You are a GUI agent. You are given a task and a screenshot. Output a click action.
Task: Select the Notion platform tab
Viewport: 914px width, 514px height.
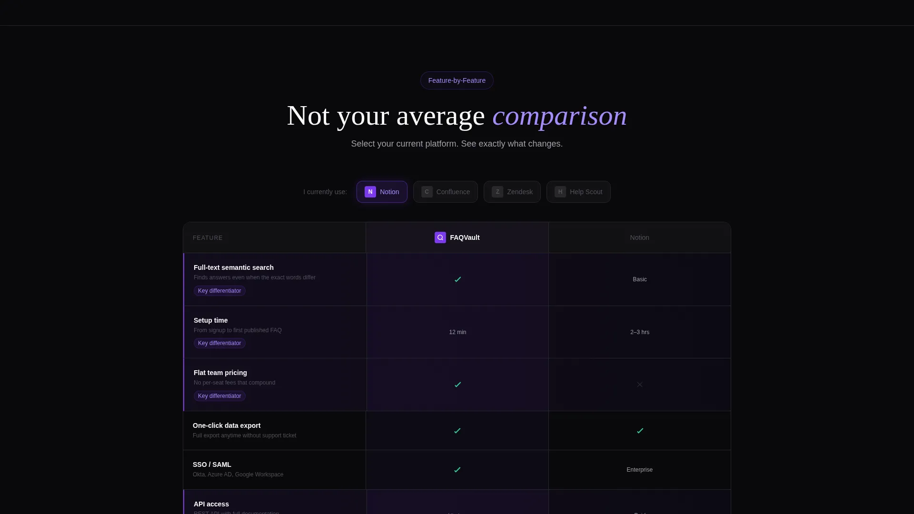pyautogui.click(x=382, y=192)
